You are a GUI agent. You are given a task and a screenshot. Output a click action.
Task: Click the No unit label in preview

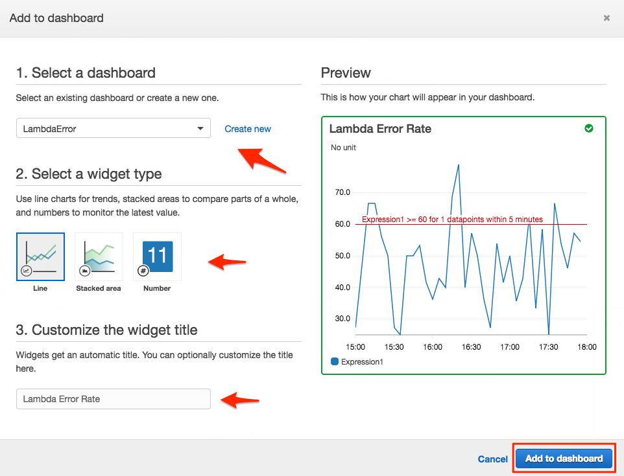tap(343, 148)
